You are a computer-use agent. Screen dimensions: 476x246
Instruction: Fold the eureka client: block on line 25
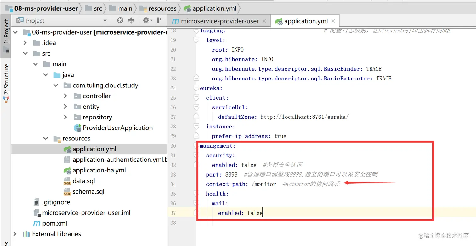click(196, 98)
